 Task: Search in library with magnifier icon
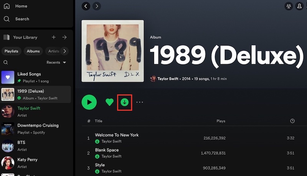coord(6,62)
